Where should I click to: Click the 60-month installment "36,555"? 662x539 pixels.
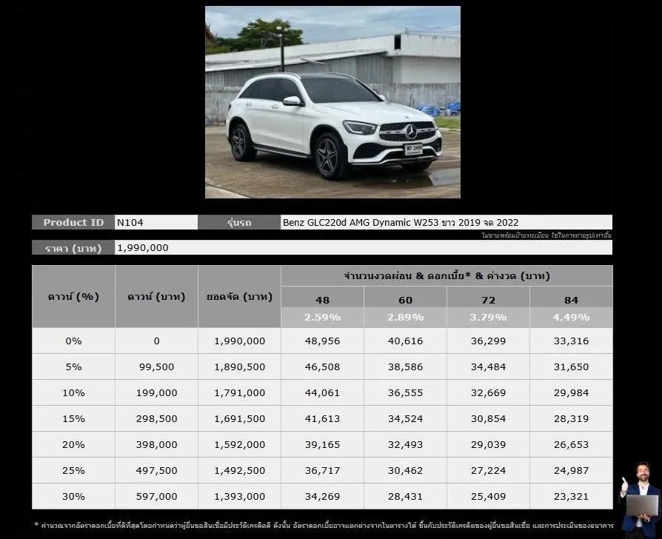405,393
